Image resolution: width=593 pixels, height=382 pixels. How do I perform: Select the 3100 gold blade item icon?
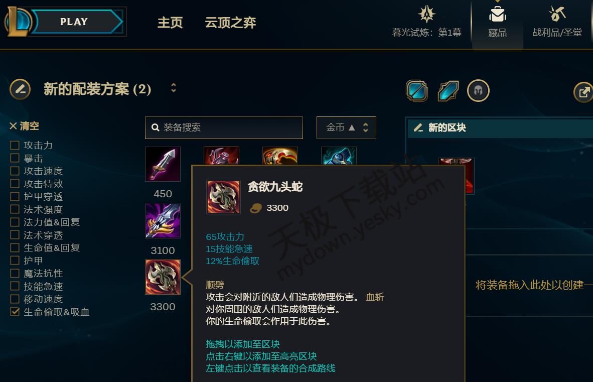pyautogui.click(x=163, y=220)
